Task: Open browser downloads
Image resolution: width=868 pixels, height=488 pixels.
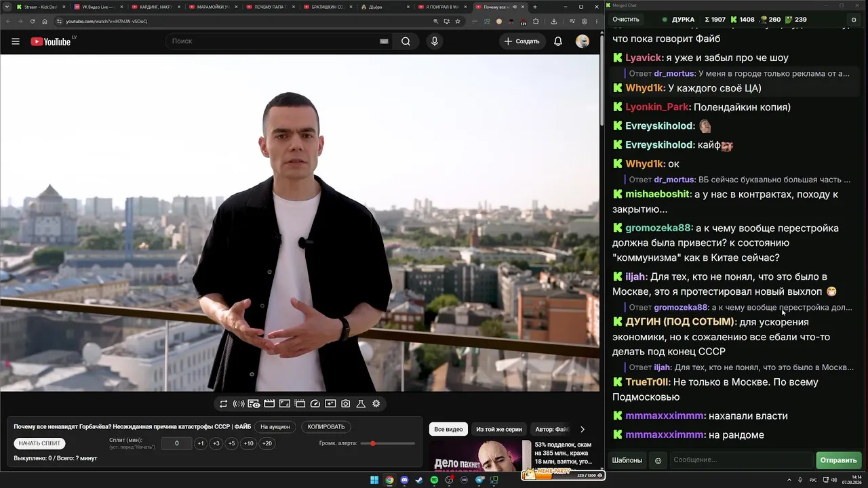Action: click(x=554, y=21)
